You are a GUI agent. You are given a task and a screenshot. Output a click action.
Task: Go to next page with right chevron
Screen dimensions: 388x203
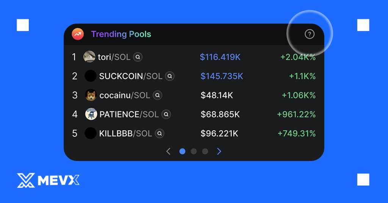(219, 151)
